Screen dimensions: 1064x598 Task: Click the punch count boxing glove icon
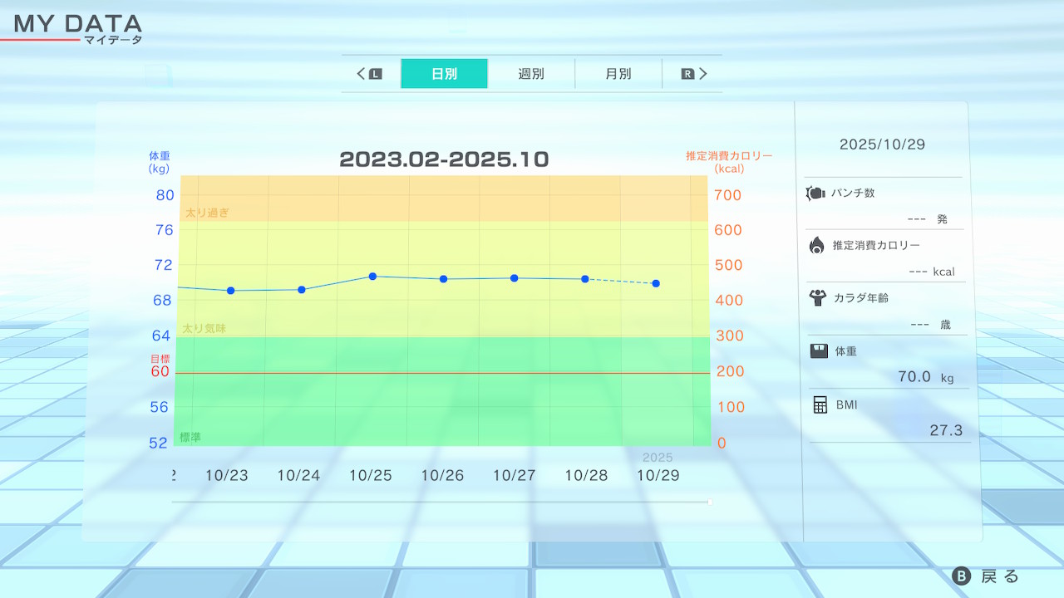[815, 194]
